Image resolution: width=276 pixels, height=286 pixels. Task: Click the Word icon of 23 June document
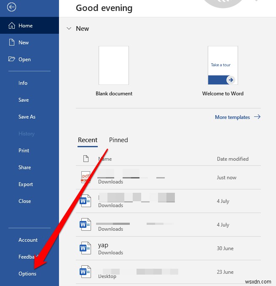pyautogui.click(x=85, y=272)
